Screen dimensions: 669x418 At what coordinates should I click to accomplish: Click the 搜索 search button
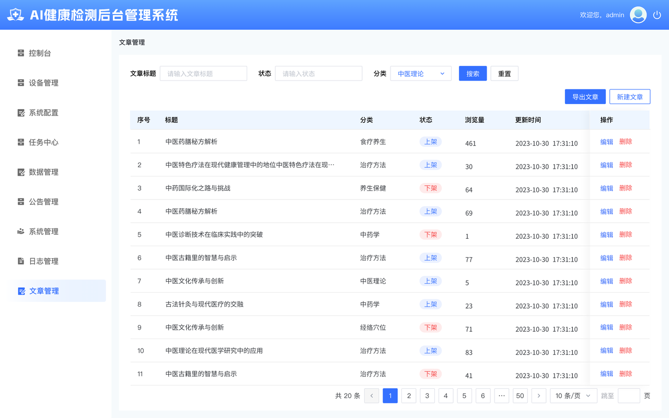pyautogui.click(x=472, y=73)
